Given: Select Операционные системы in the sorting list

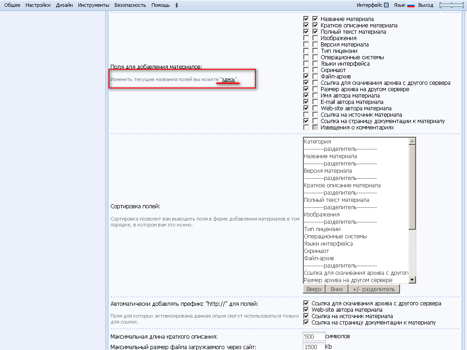Looking at the screenshot, I should pyautogui.click(x=356, y=237).
